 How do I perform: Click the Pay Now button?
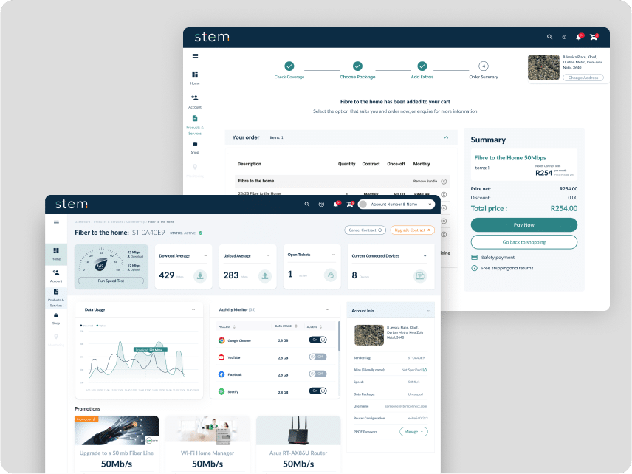pos(523,224)
